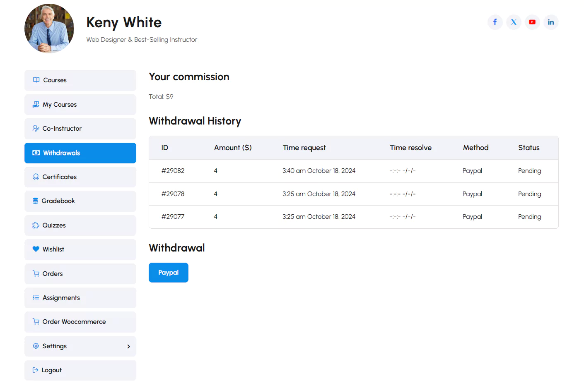Viewport: 584px width, 388px height.
Task: Click the Time request column header
Action: click(304, 148)
